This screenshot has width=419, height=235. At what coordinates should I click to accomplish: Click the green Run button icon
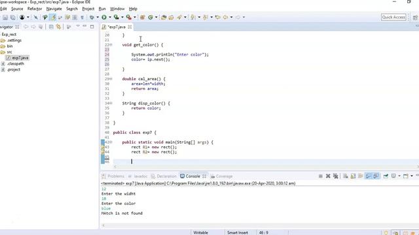[x=104, y=18]
